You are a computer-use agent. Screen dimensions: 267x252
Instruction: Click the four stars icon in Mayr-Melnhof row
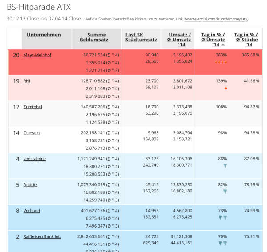(221, 62)
